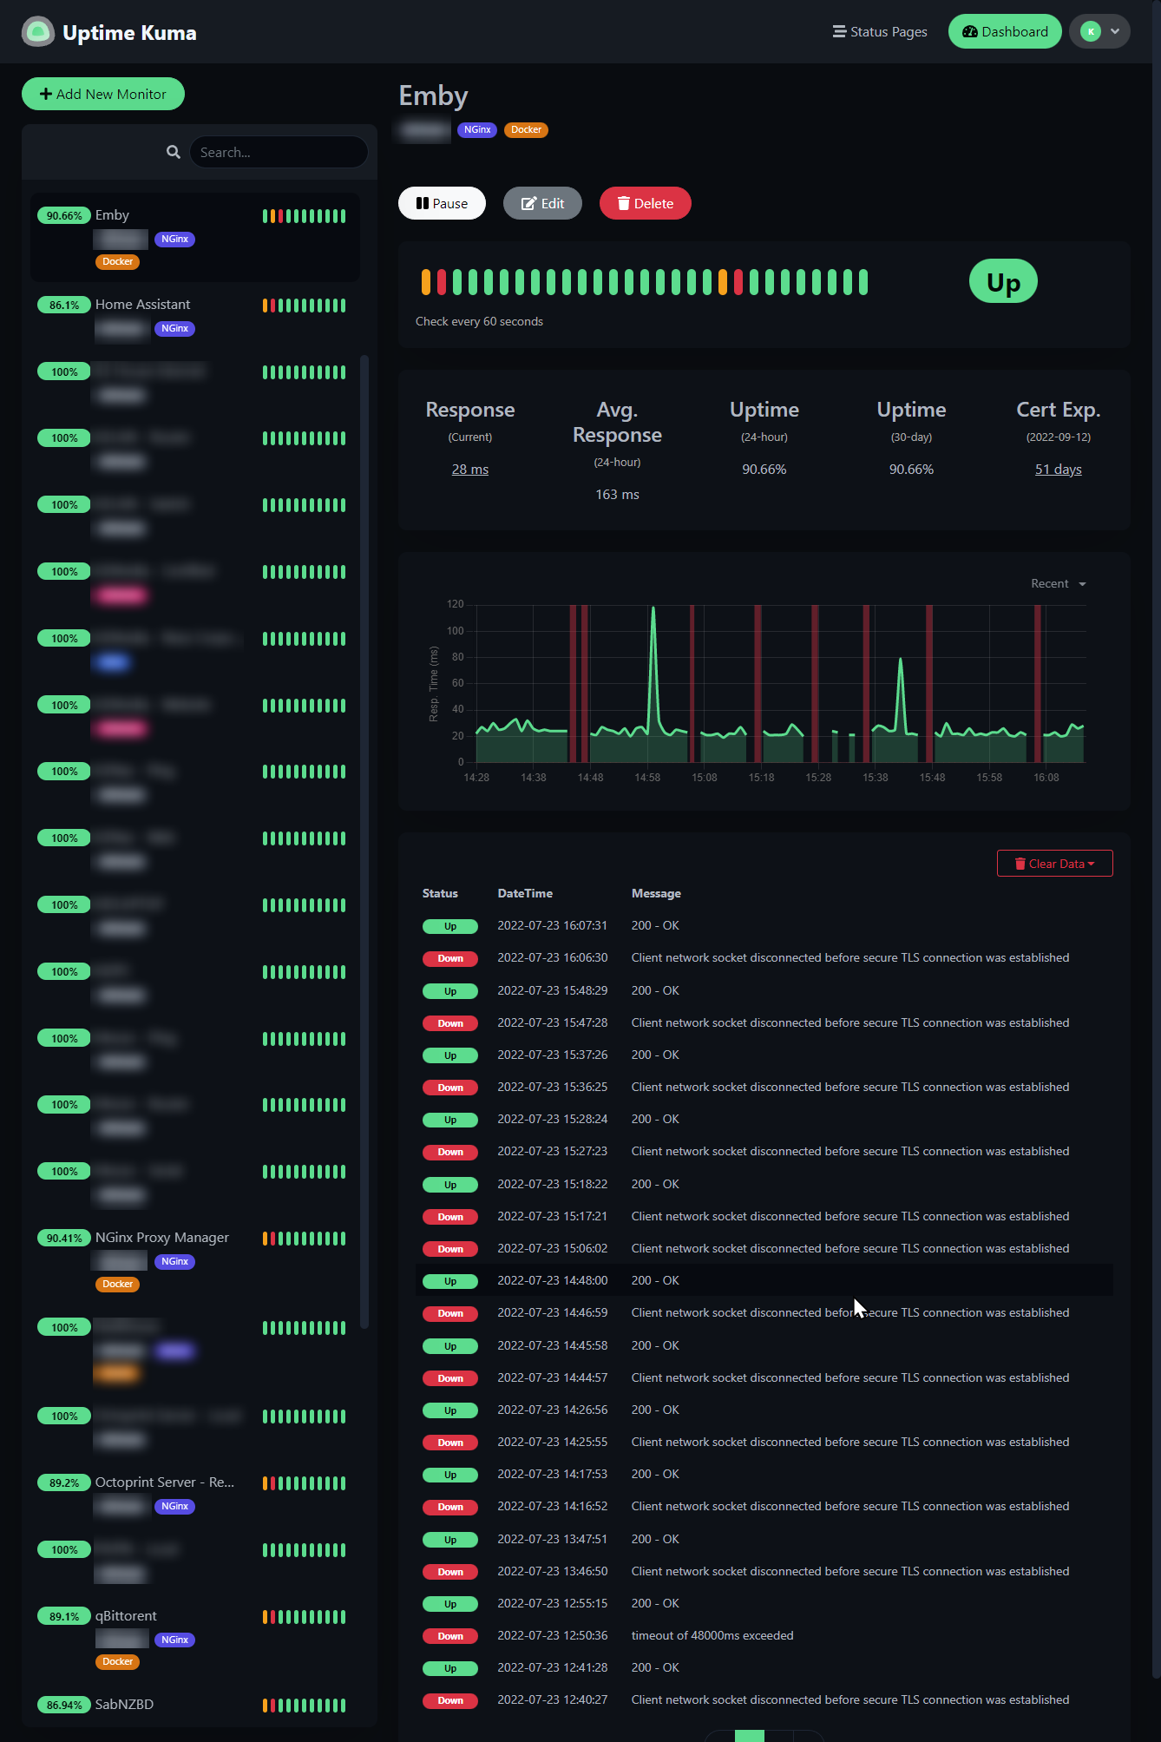Select the qBittorent monitor

click(195, 1638)
